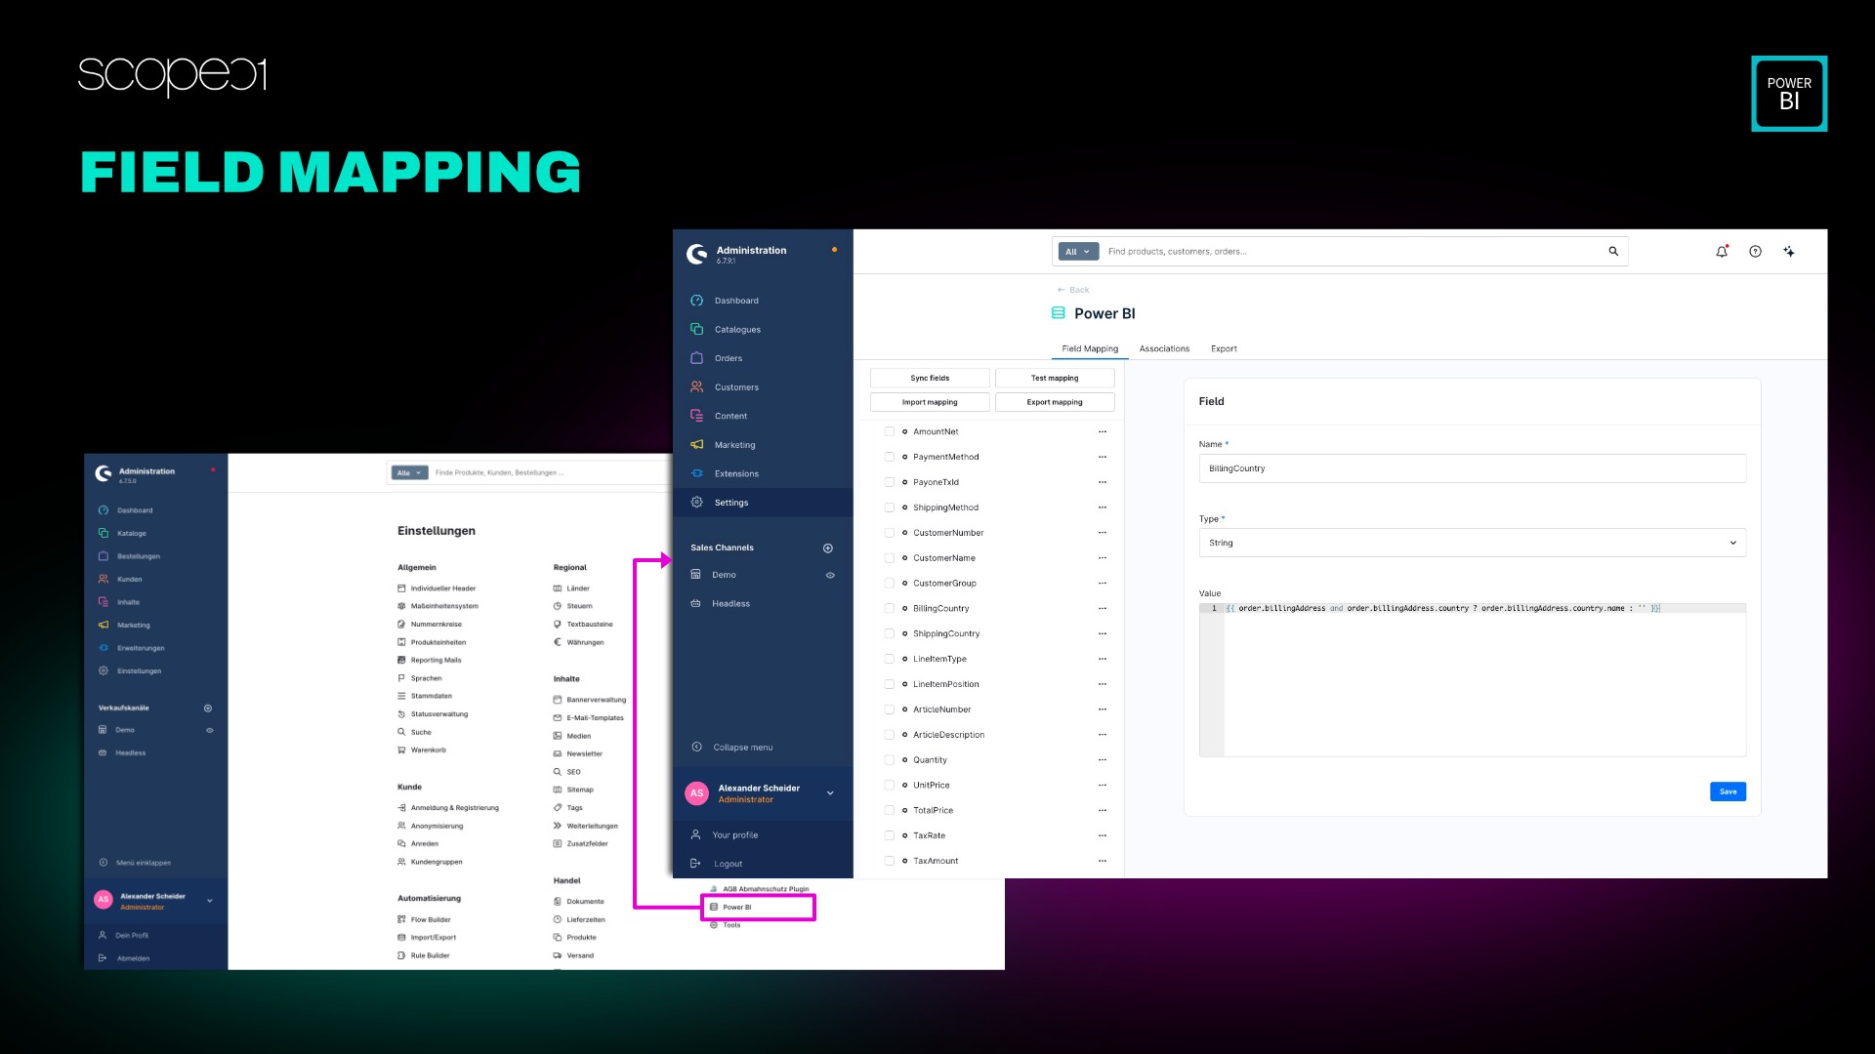
Task: Open Marketing megaphone in English sidebar
Action: (x=697, y=445)
